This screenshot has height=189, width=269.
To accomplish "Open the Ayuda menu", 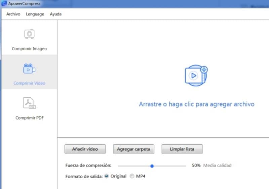I will 55,14.
